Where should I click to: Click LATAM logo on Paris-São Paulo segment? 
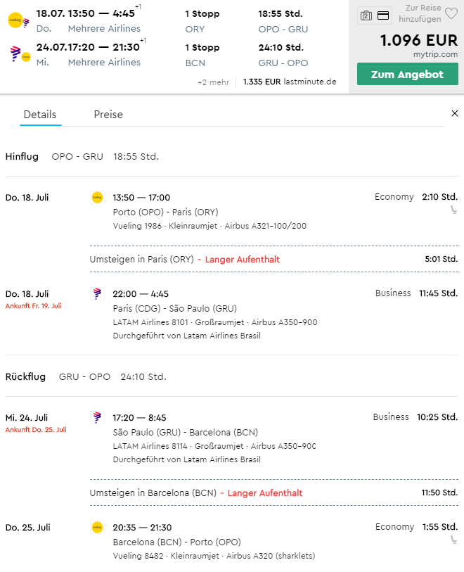click(x=97, y=293)
